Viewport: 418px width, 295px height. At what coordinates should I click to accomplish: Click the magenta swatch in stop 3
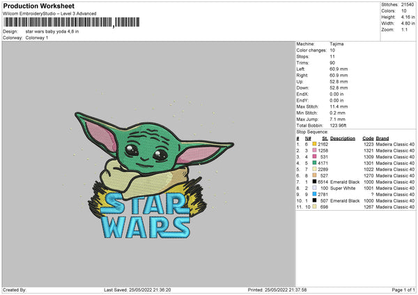(x=314, y=157)
